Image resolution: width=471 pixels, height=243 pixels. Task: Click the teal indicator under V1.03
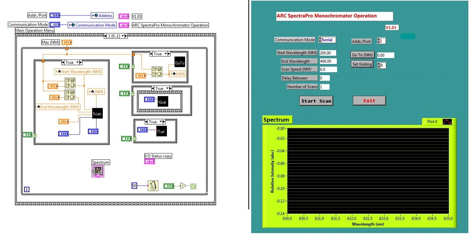click(x=408, y=36)
